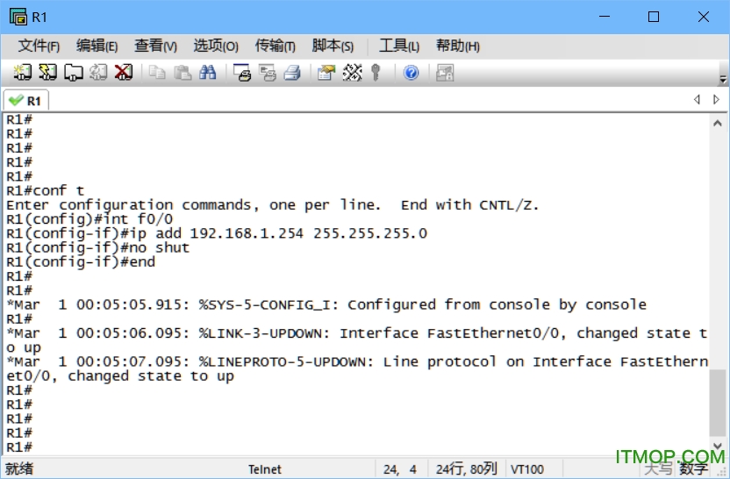Click the Keymap Editor icon

[x=352, y=73]
